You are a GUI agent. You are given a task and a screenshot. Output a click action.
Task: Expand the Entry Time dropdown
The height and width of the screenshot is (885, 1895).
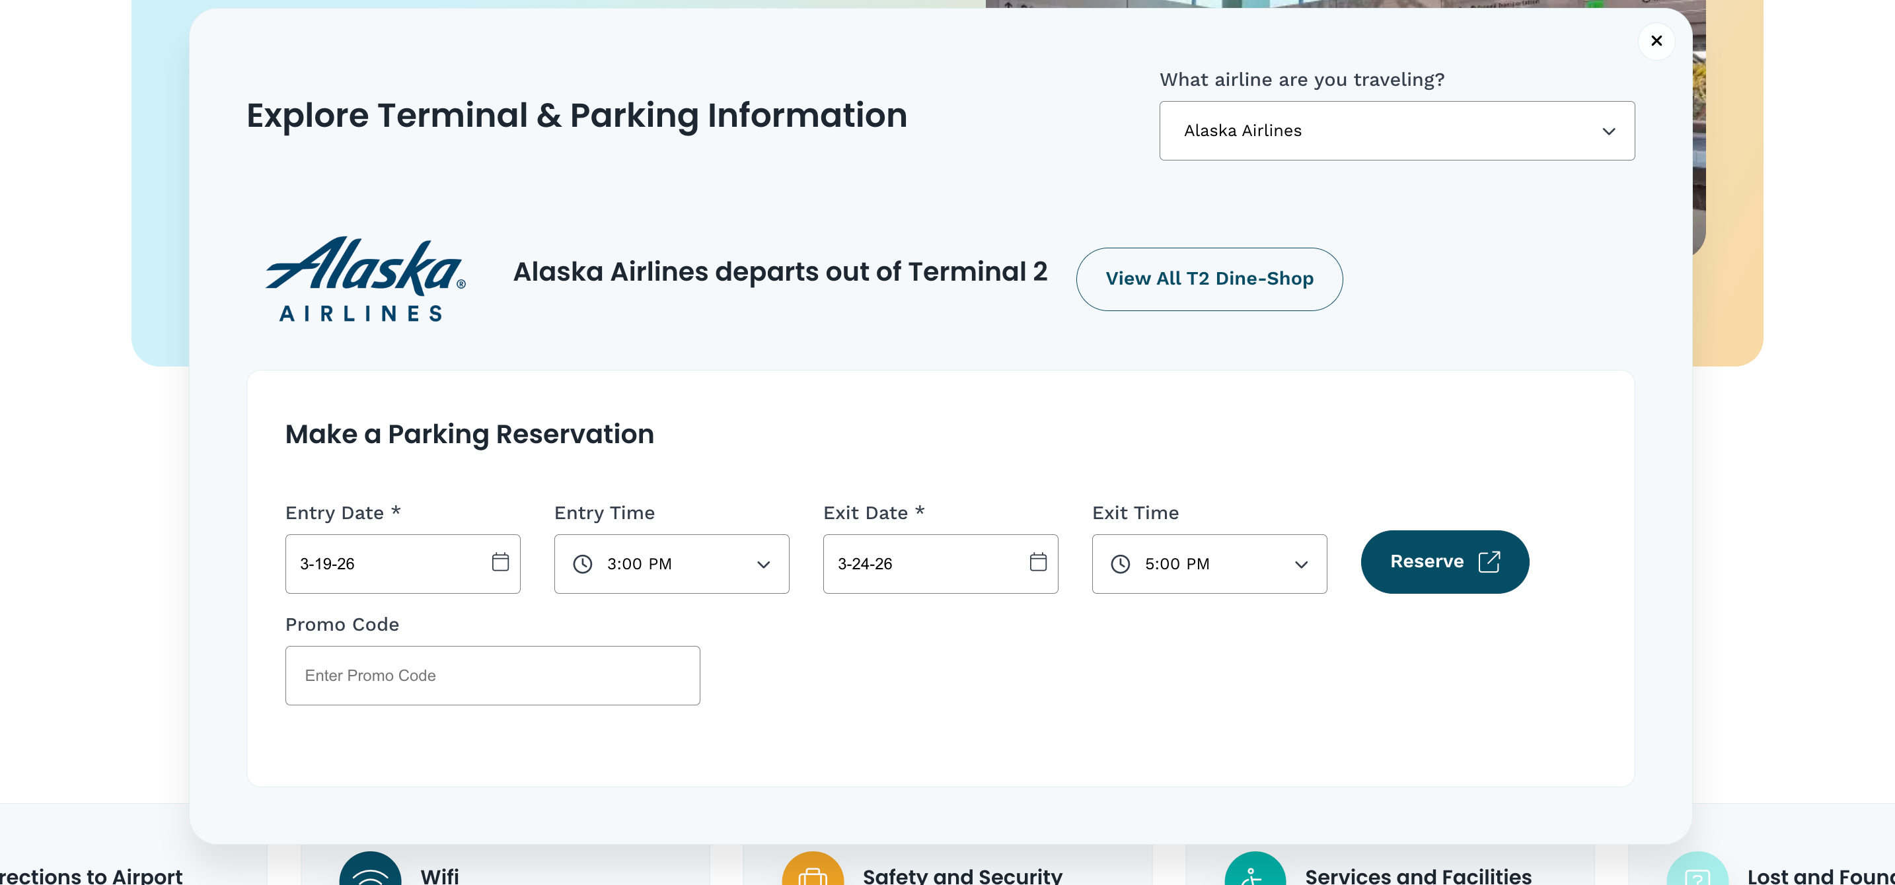tap(763, 565)
